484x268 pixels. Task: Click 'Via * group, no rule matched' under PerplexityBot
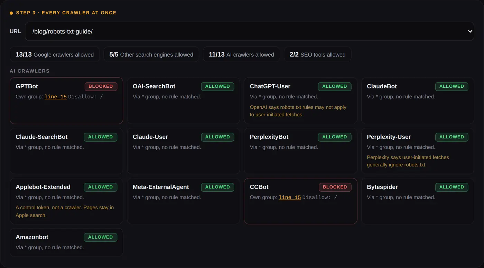[x=284, y=147]
